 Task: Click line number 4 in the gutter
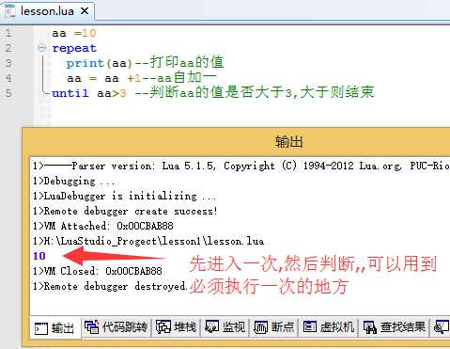coord(8,78)
